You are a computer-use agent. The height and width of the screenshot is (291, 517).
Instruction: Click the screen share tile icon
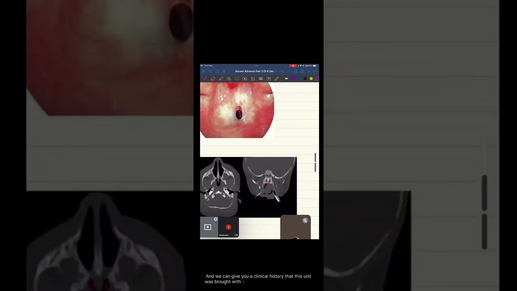pyautogui.click(x=208, y=227)
